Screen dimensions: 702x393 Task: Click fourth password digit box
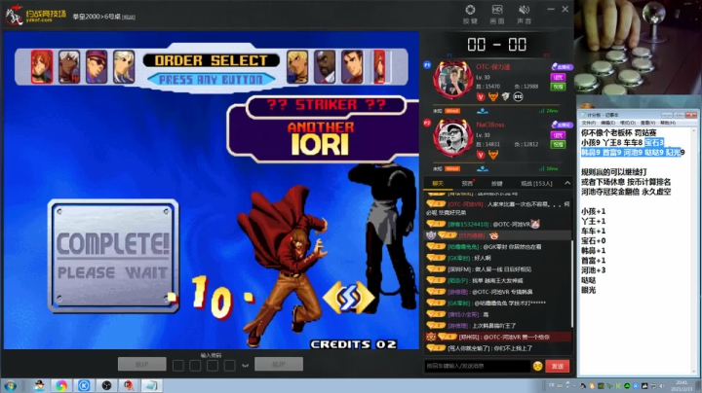tap(230, 366)
